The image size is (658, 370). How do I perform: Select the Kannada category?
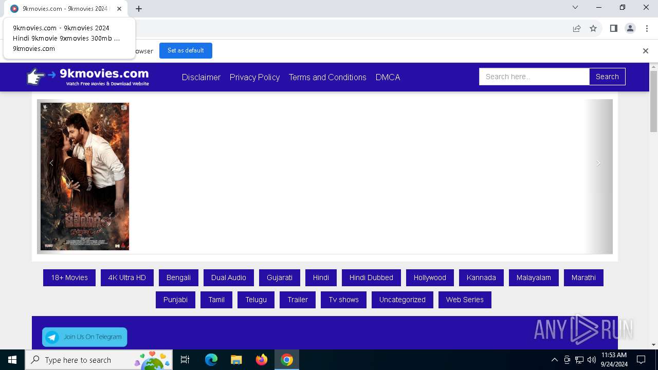click(481, 277)
